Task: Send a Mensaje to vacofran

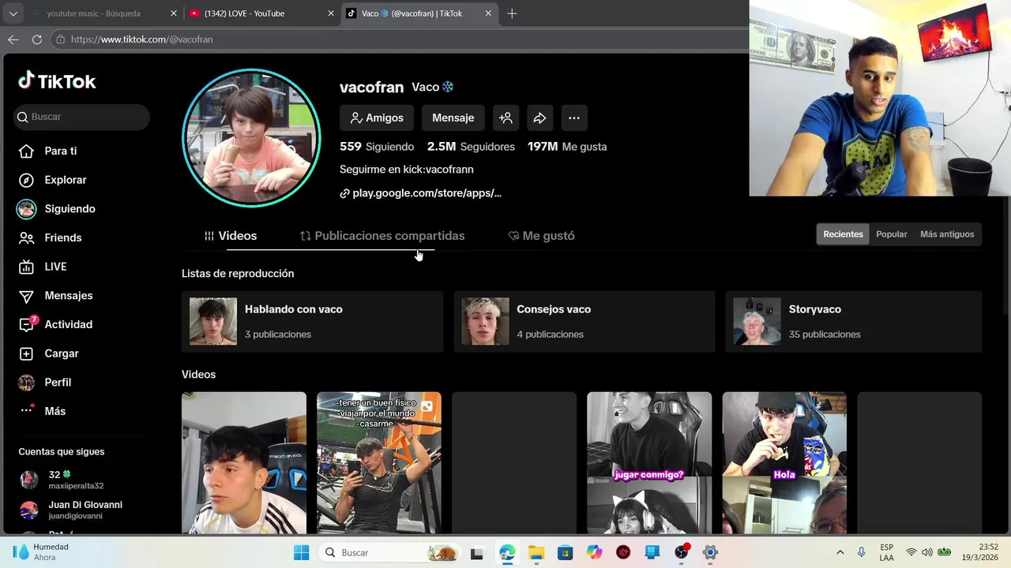Action: [453, 118]
